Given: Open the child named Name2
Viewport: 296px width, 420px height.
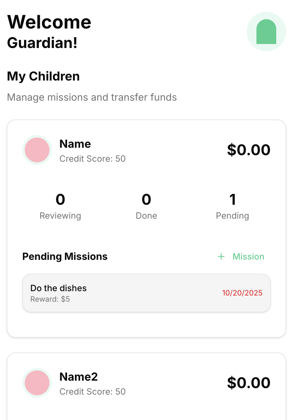Looking at the screenshot, I should [78, 377].
